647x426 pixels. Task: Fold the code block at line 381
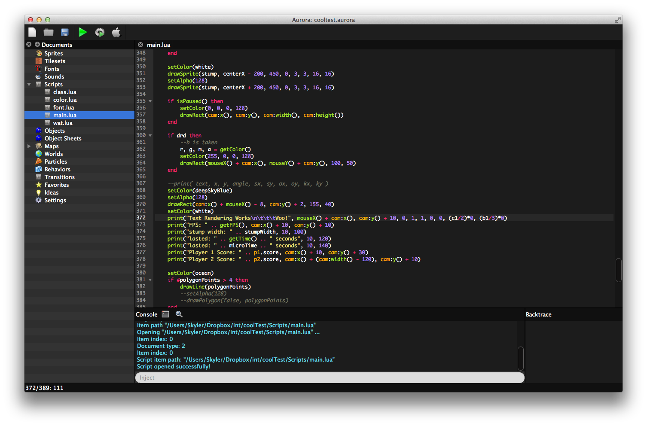pyautogui.click(x=150, y=280)
